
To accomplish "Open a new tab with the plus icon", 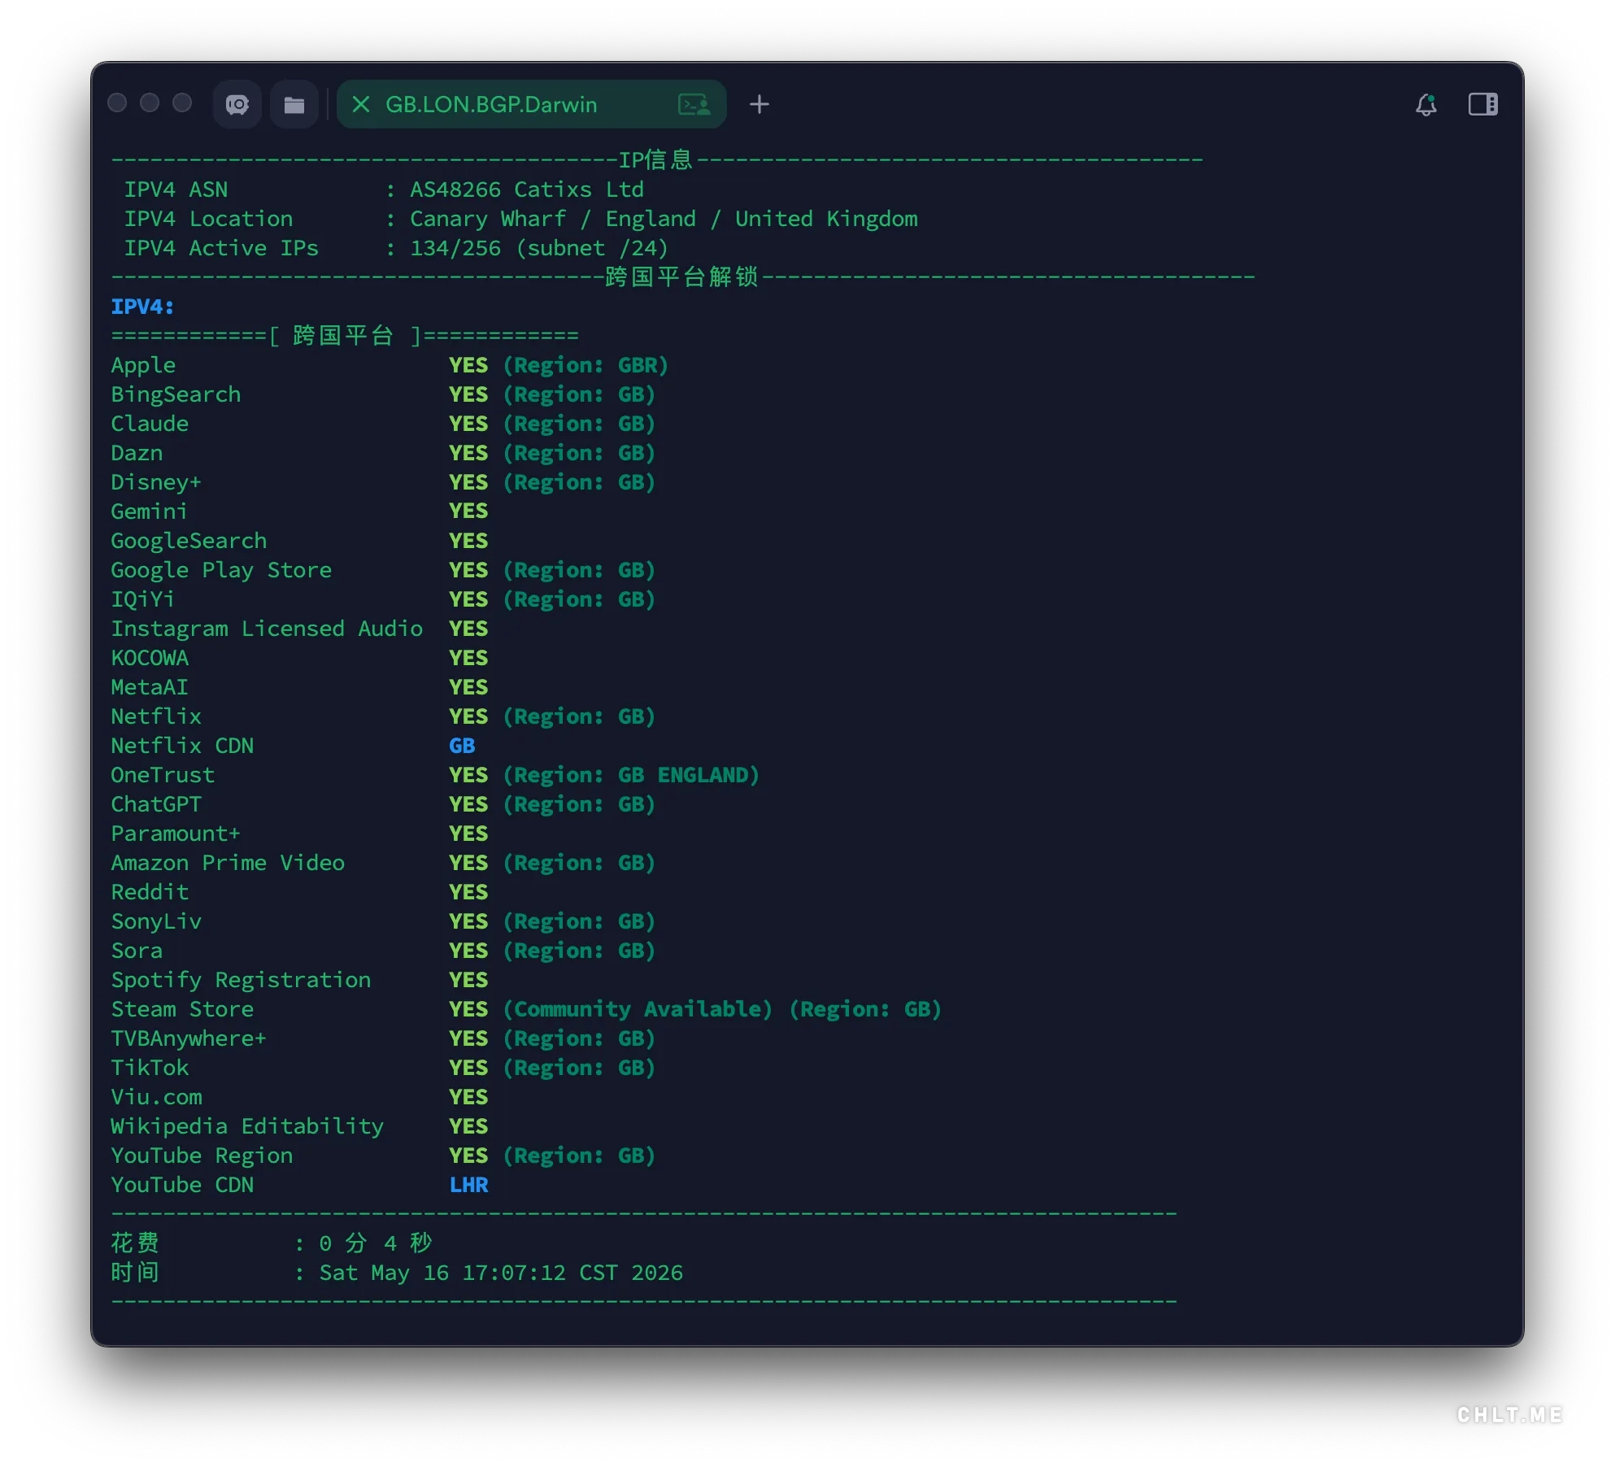I will pos(759,104).
